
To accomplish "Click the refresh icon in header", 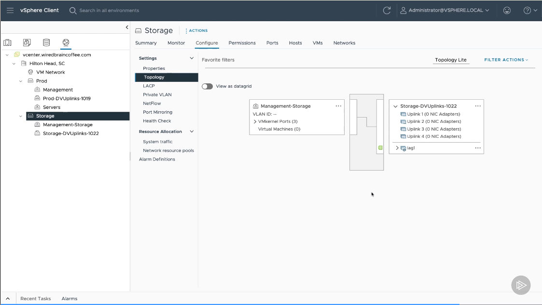I will [x=387, y=10].
